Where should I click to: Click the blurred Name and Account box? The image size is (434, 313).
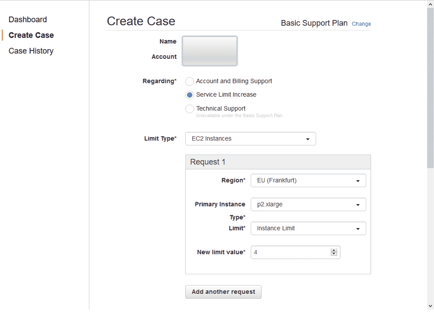(210, 51)
